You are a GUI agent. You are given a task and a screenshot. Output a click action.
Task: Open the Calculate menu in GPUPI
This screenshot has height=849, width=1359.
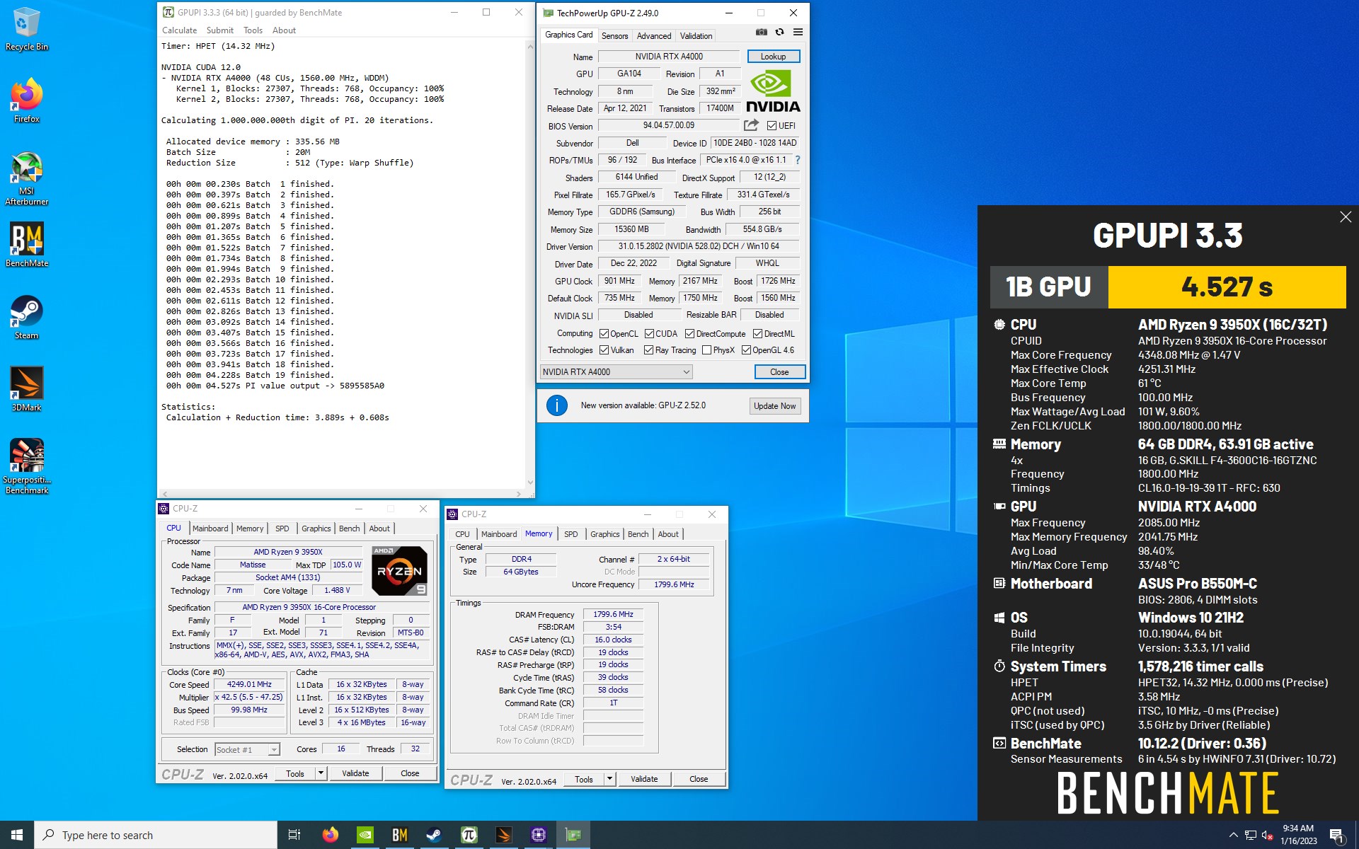(x=179, y=30)
